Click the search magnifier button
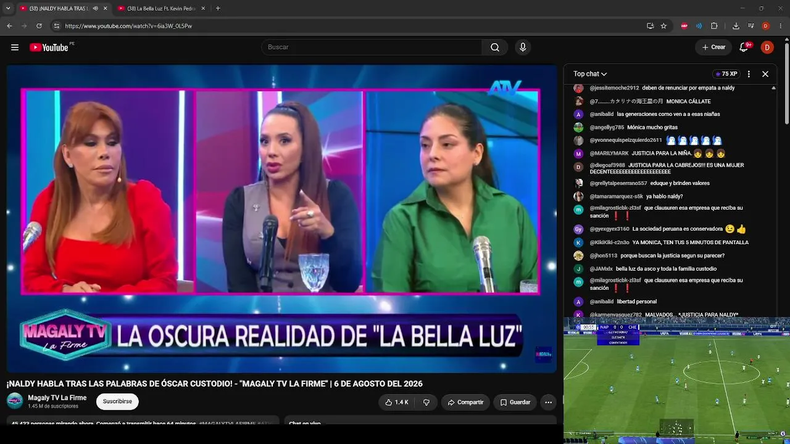This screenshot has height=444, width=790. click(495, 47)
